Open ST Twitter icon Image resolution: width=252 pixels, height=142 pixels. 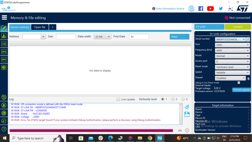point(221,9)
